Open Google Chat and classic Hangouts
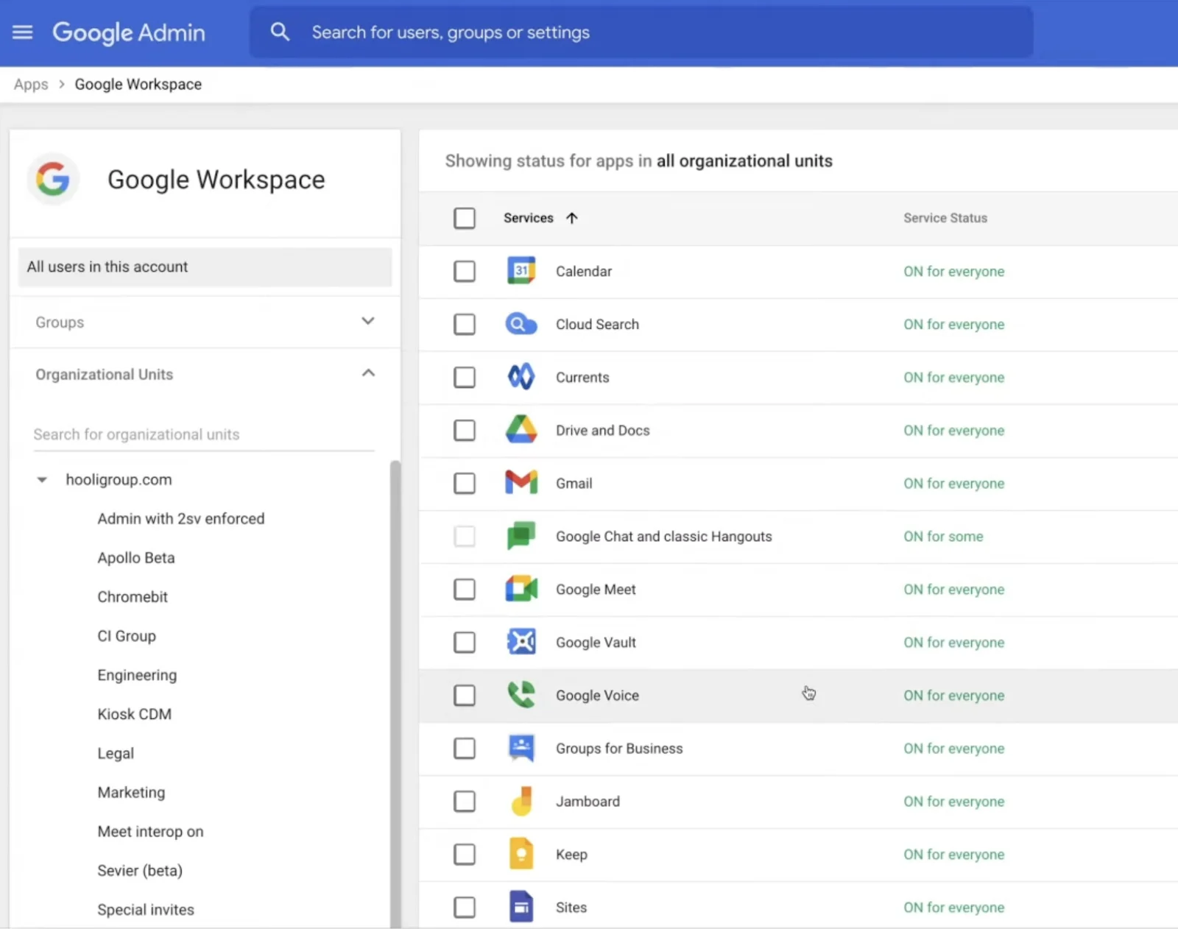 click(664, 536)
